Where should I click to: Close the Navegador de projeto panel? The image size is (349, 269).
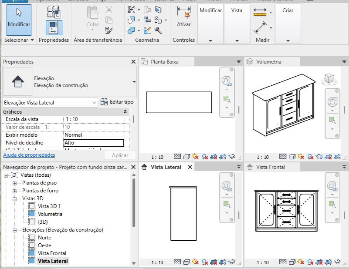(133, 167)
